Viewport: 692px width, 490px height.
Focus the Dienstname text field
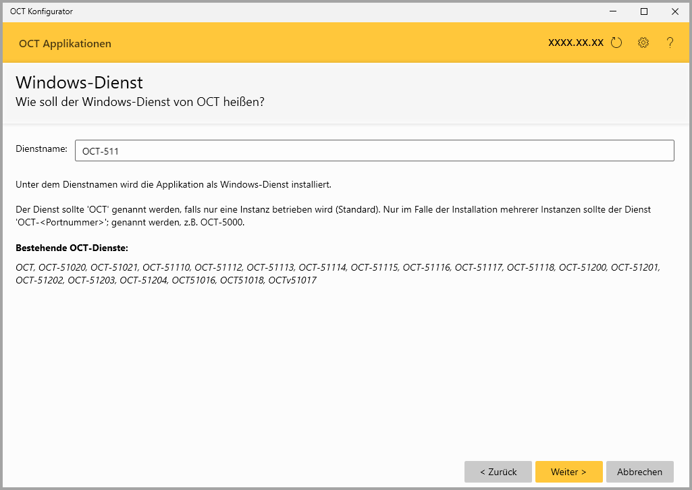tap(374, 151)
